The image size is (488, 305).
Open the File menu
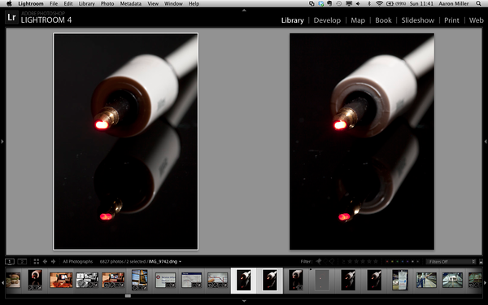coord(54,4)
